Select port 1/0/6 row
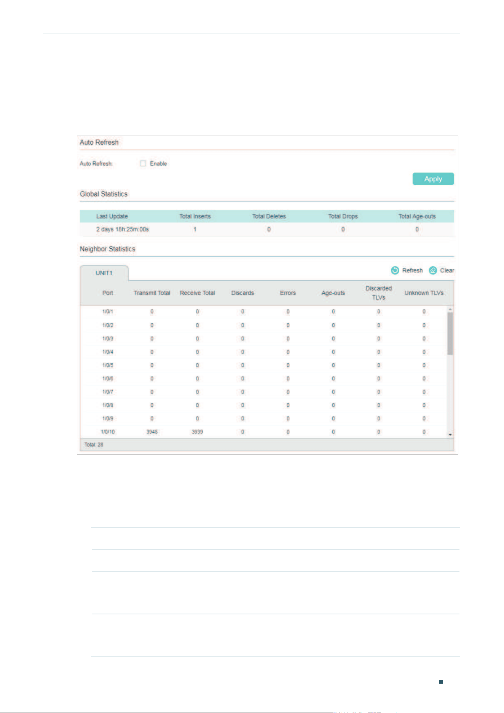Image resolution: width=504 pixels, height=713 pixels. point(263,379)
